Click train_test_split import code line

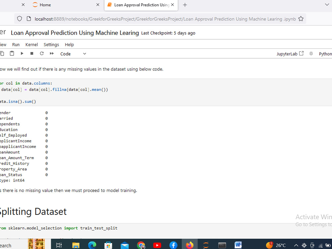(59, 228)
